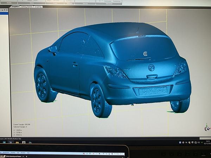Pin the left side panel
Screen dimensions: 211x158
pyautogui.click(x=5, y=10)
